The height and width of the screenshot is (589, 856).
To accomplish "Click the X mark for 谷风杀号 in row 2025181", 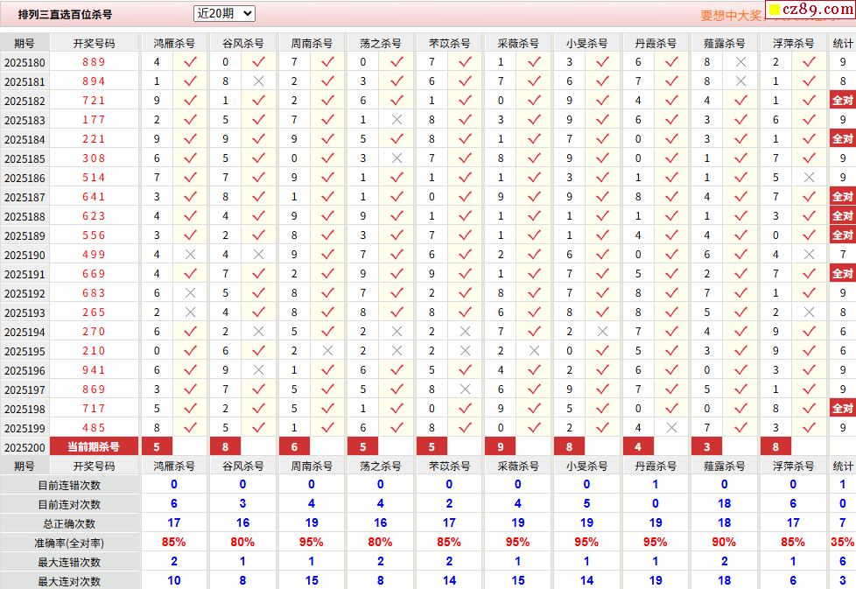I will point(259,81).
